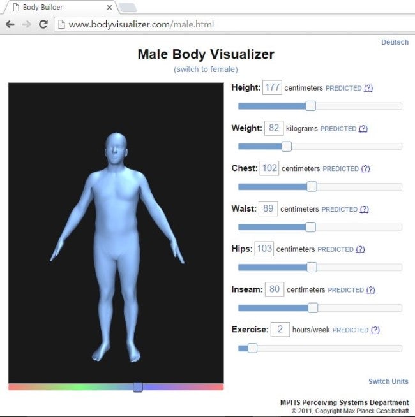This screenshot has width=415, height=417.
Task: Open the Exercise help question mark
Action: point(375,330)
